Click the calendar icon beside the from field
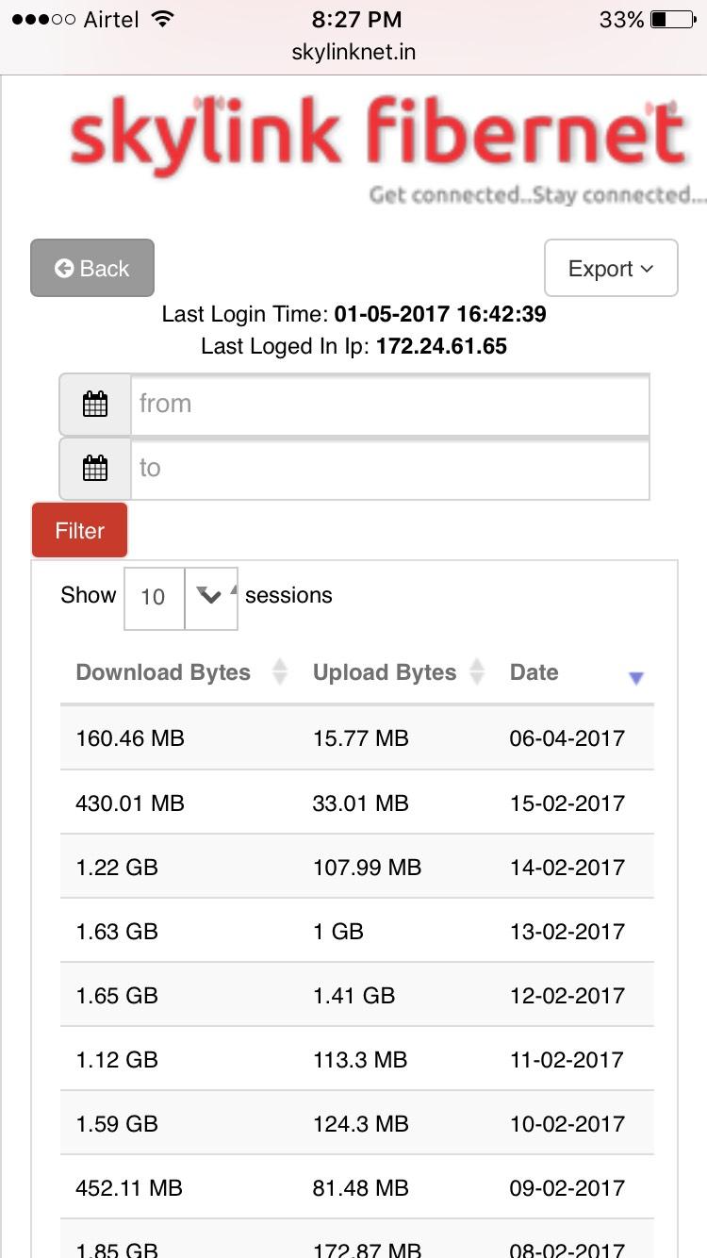 coord(95,405)
